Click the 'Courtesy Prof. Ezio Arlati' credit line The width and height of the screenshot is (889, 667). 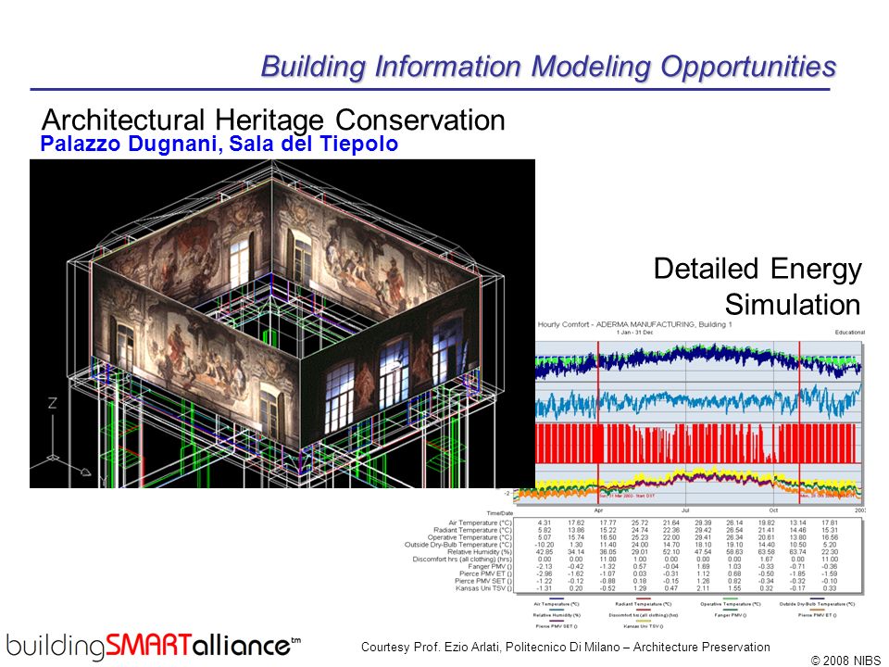tap(565, 647)
